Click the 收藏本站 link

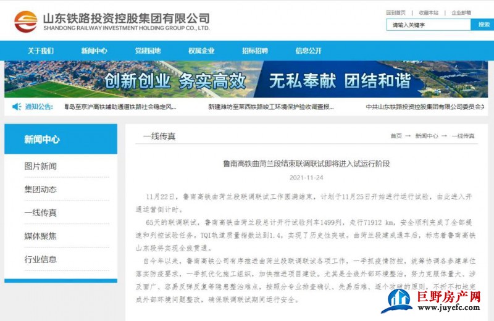pos(429,12)
